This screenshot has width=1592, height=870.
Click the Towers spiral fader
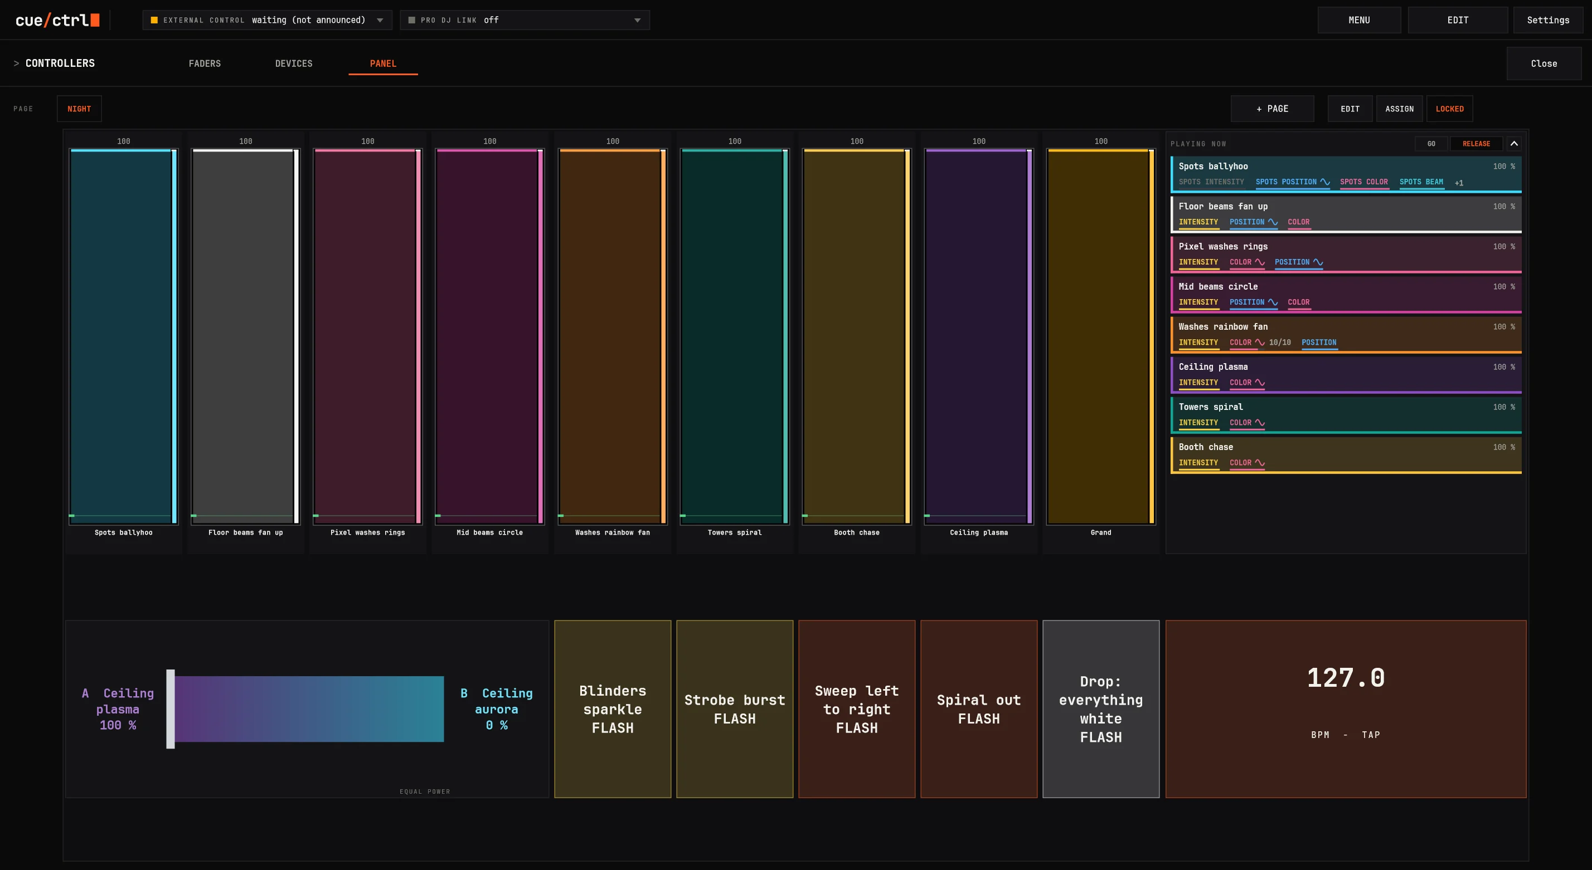point(734,336)
